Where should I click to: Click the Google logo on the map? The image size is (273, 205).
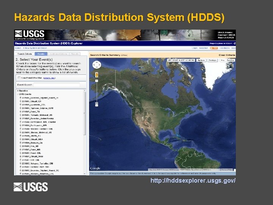pos(95,169)
